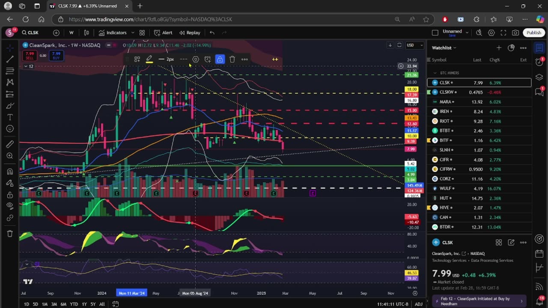Click the add symbol compare plus icon

coord(56,33)
